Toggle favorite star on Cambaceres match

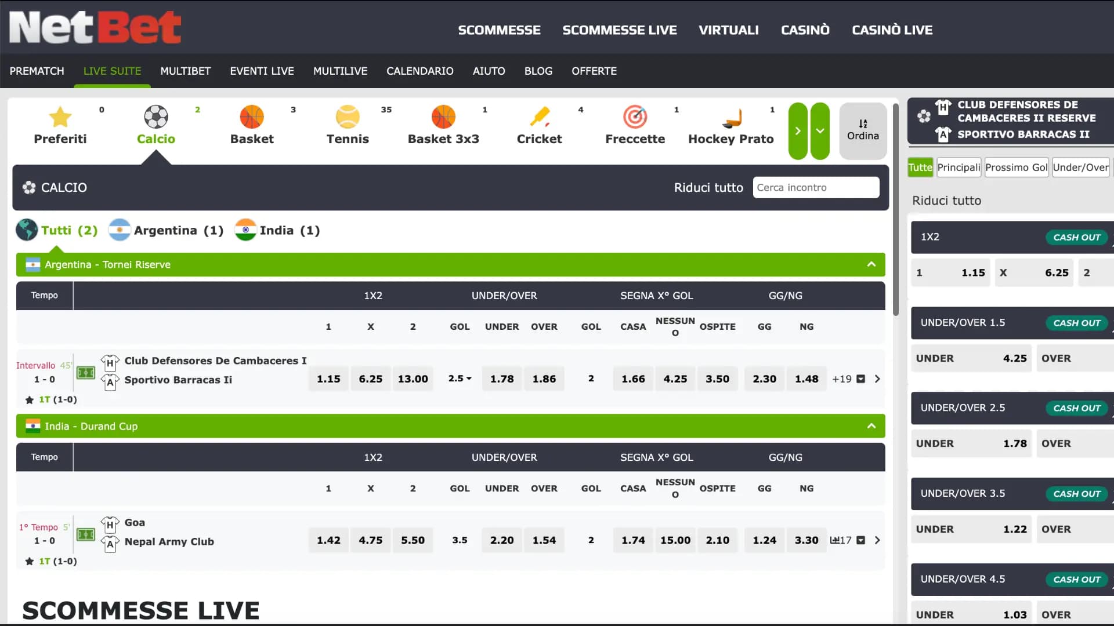28,399
